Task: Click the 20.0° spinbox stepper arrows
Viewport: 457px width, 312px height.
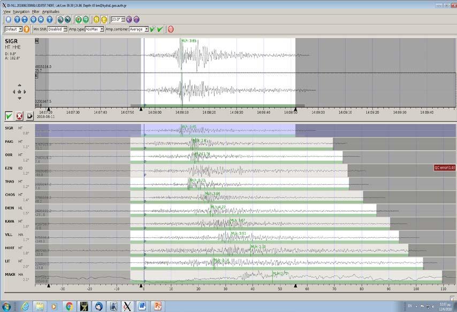Action: click(123, 19)
